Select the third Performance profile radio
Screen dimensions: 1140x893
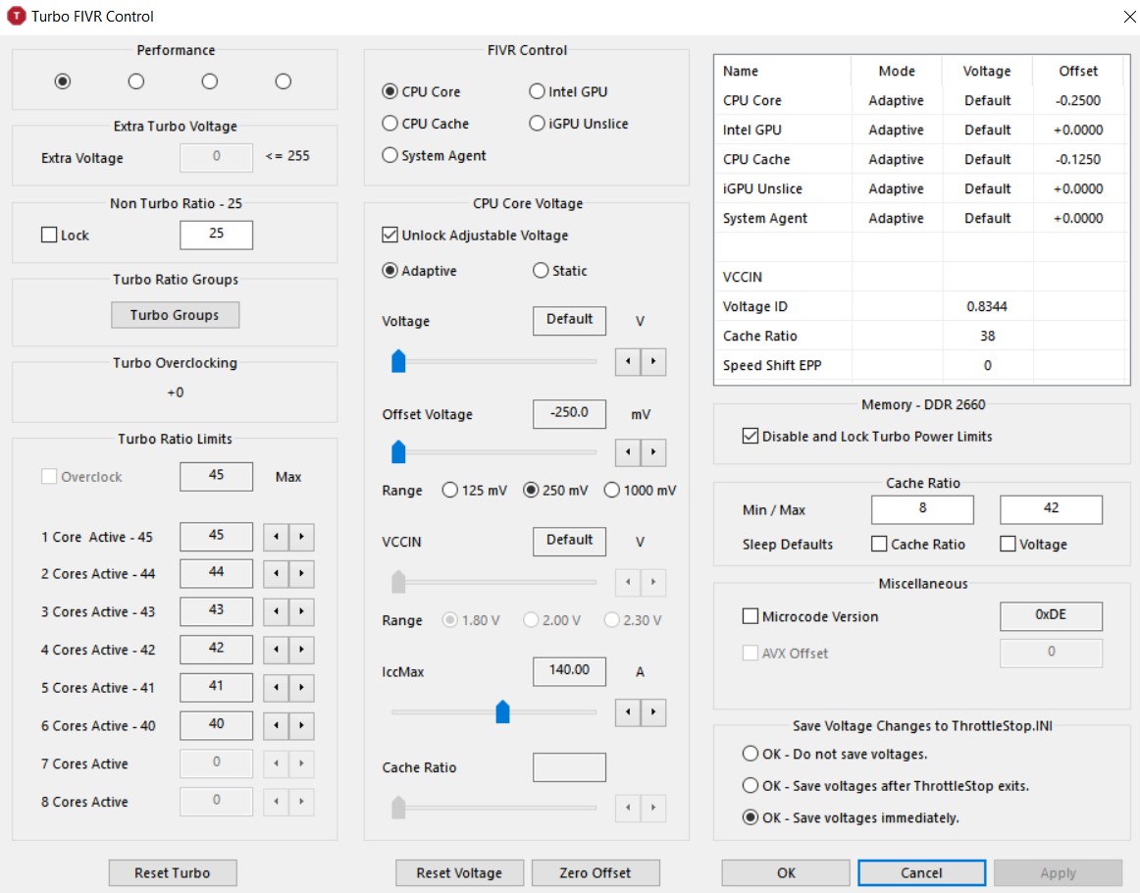[x=210, y=81]
